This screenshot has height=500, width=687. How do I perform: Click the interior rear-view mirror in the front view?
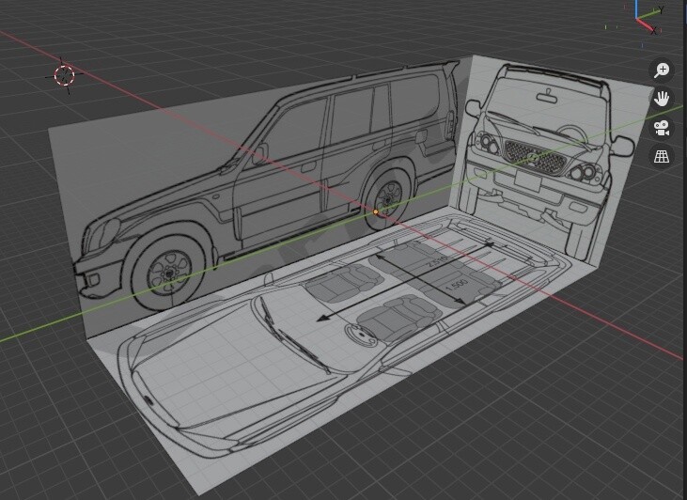click(547, 96)
